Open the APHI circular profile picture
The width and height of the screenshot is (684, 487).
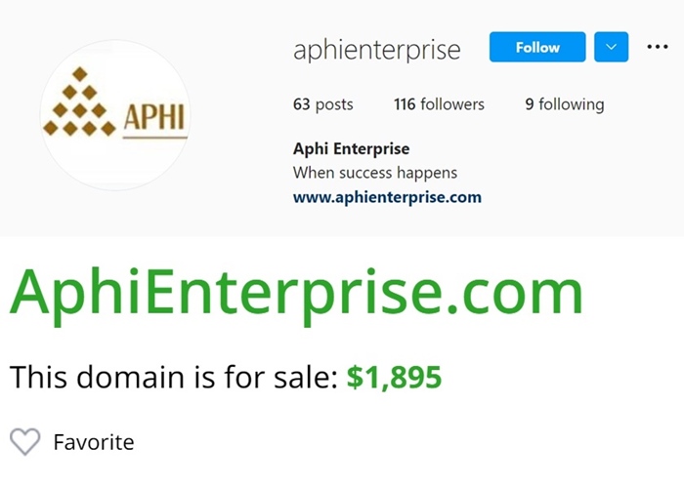pyautogui.click(x=114, y=115)
